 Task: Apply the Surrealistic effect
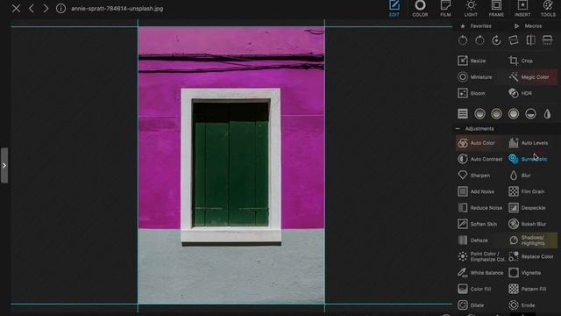[x=528, y=159]
